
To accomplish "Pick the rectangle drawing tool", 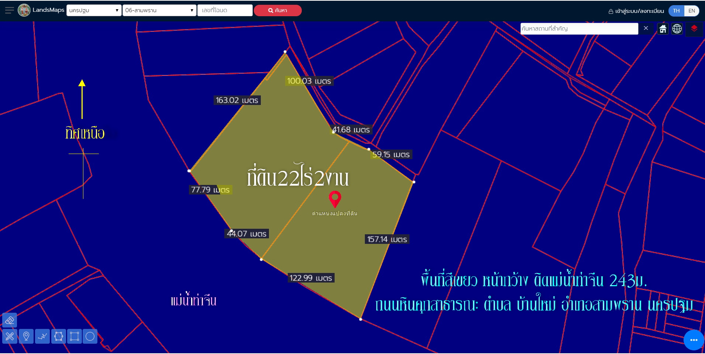I will (x=75, y=336).
